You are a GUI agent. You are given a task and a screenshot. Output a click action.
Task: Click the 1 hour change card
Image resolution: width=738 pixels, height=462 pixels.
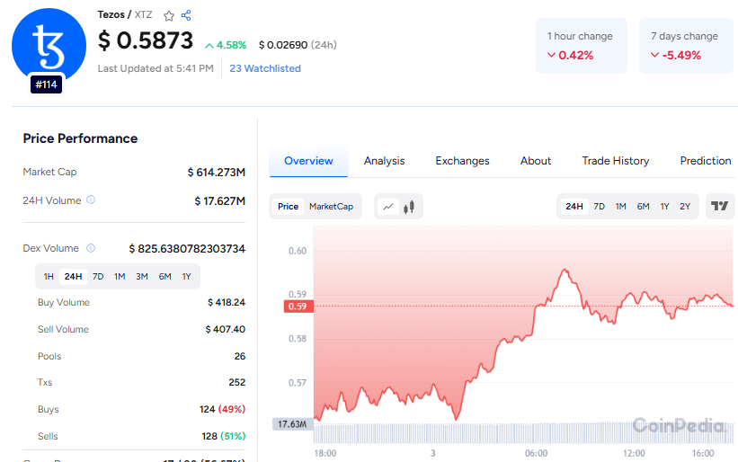coord(582,46)
